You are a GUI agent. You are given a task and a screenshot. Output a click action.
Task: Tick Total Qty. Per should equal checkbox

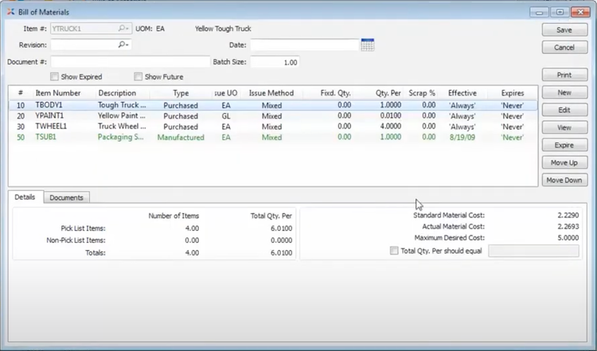(x=395, y=251)
